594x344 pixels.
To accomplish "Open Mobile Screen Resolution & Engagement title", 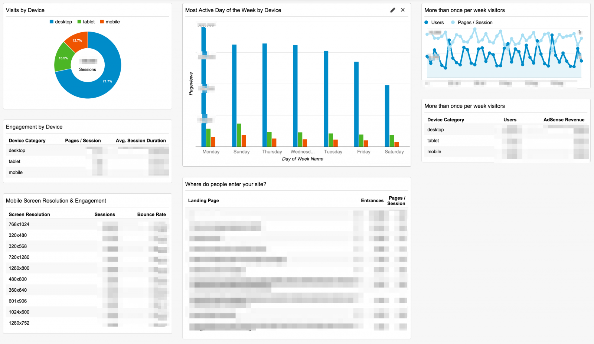I will coord(56,201).
